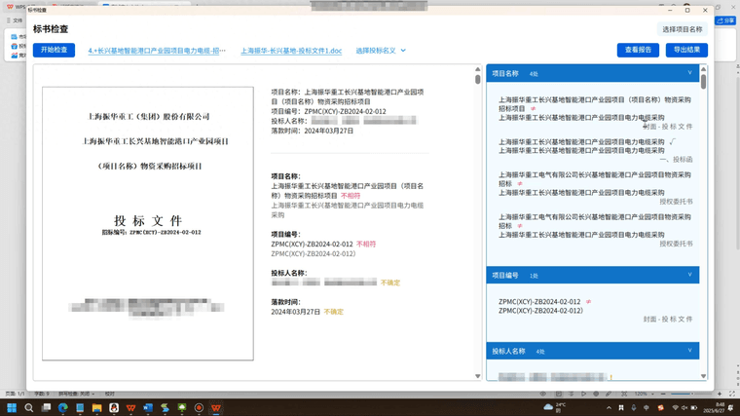Open the 拼写检查 status bar dropdown
The image size is (740, 416).
tap(77, 394)
